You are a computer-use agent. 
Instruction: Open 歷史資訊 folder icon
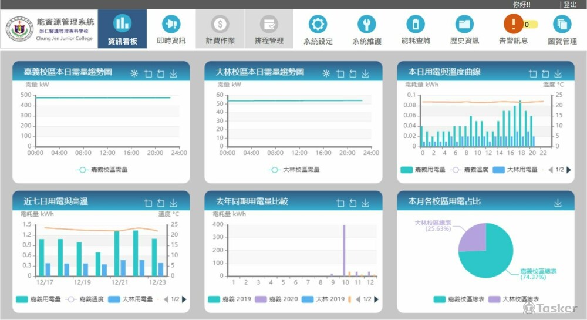(464, 25)
